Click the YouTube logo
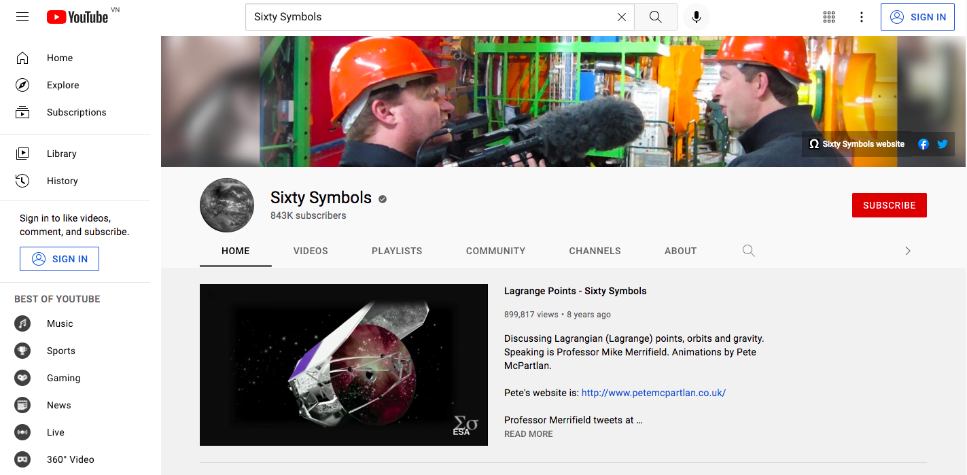The height and width of the screenshot is (475, 967). tap(77, 17)
